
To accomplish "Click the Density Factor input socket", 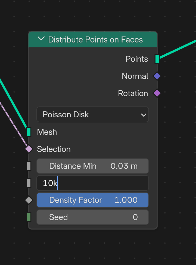I will pos(29,200).
